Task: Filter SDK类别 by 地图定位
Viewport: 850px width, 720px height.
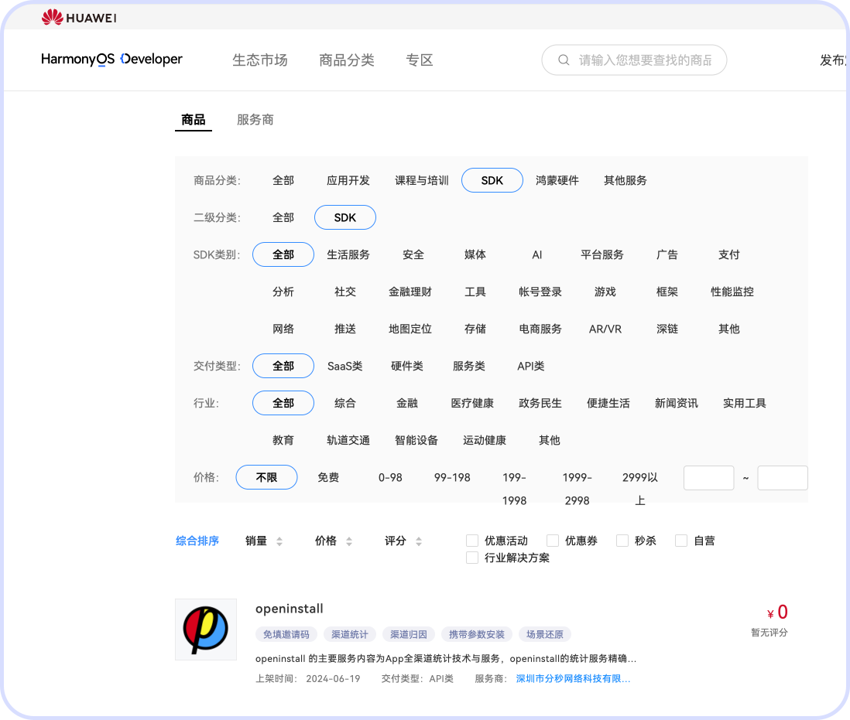Action: coord(410,329)
